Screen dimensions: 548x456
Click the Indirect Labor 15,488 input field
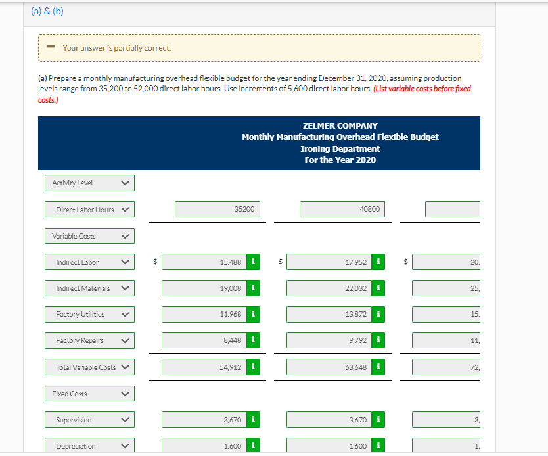(x=204, y=262)
